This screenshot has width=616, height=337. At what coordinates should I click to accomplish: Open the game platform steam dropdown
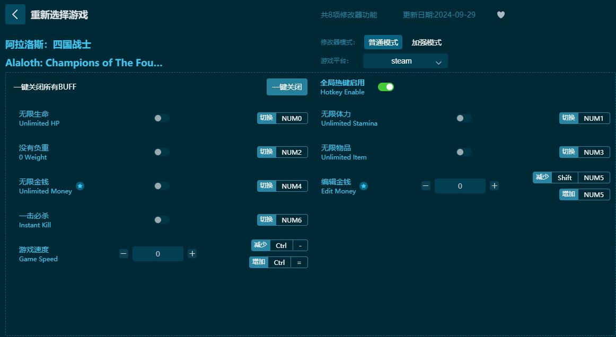[x=405, y=61]
